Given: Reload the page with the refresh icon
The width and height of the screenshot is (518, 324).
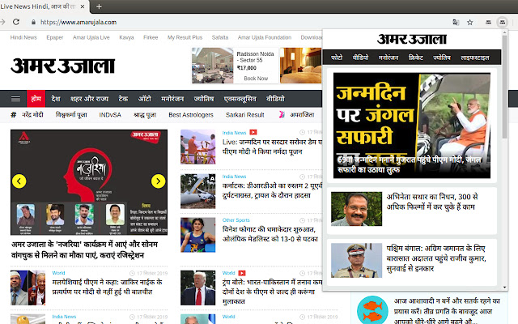Looking at the screenshot, I should (x=16, y=22).
